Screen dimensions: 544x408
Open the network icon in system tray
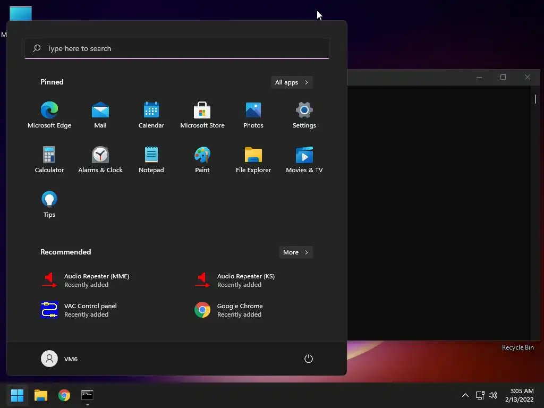pos(480,395)
